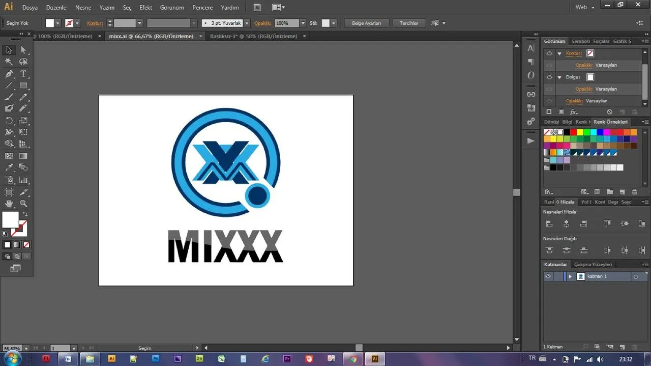Open the Efekt menu
The image size is (651, 366).
pos(146,8)
